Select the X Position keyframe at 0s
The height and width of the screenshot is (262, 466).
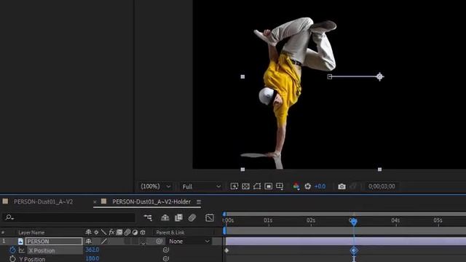click(x=226, y=250)
